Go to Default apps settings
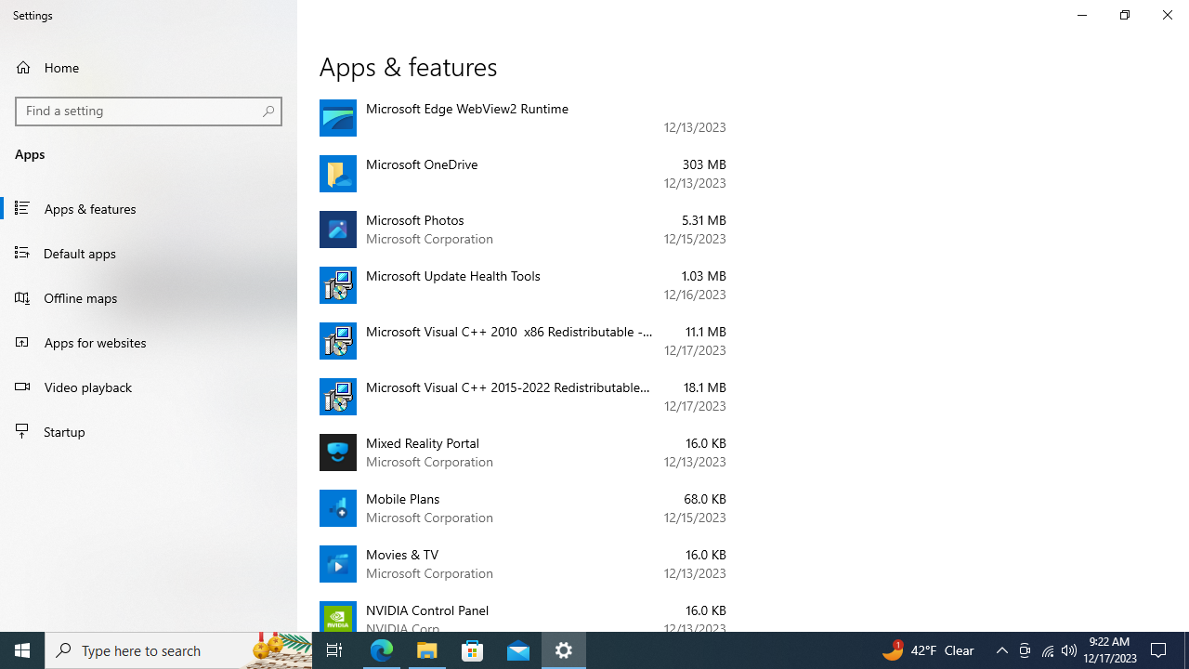 [80, 253]
